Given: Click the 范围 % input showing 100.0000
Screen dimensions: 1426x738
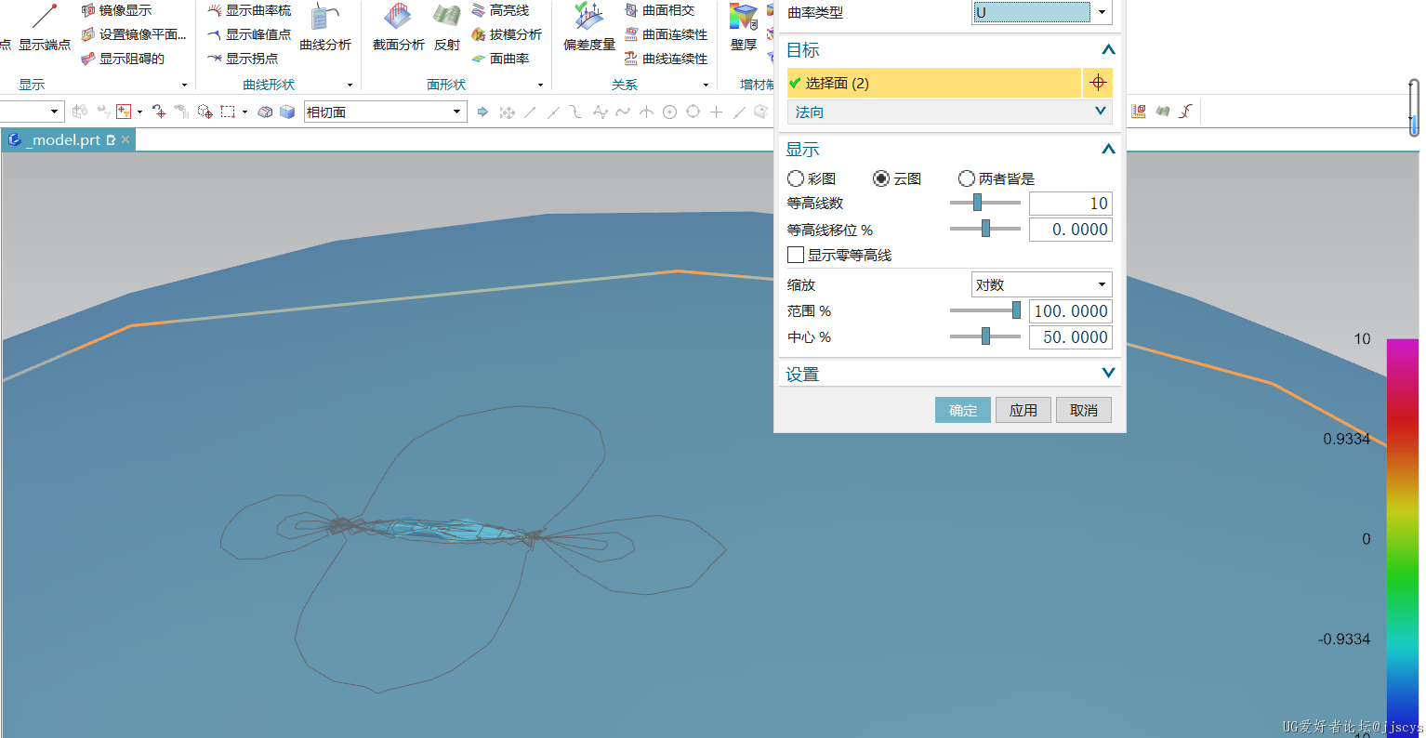Looking at the screenshot, I should point(1071,310).
